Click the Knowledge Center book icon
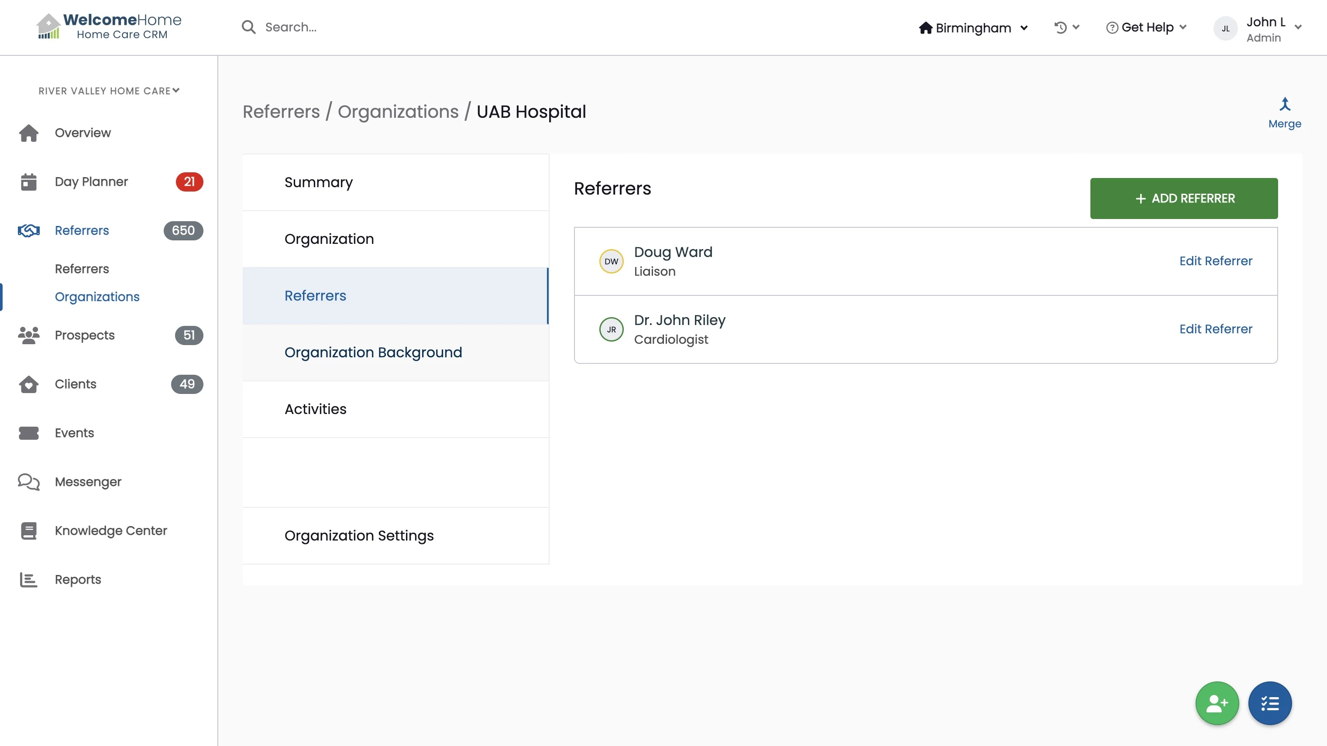The image size is (1327, 746). coord(28,531)
